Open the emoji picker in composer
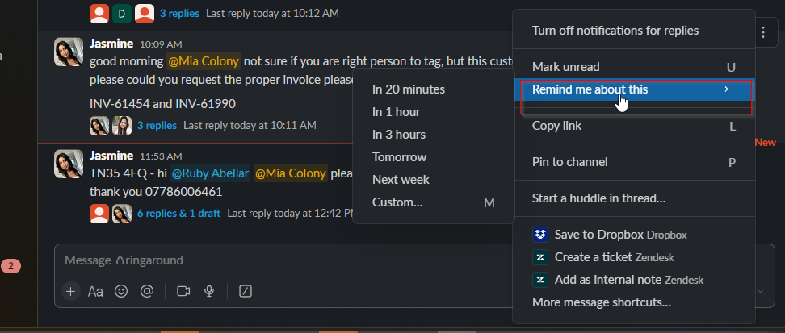This screenshot has width=785, height=333. (x=121, y=291)
